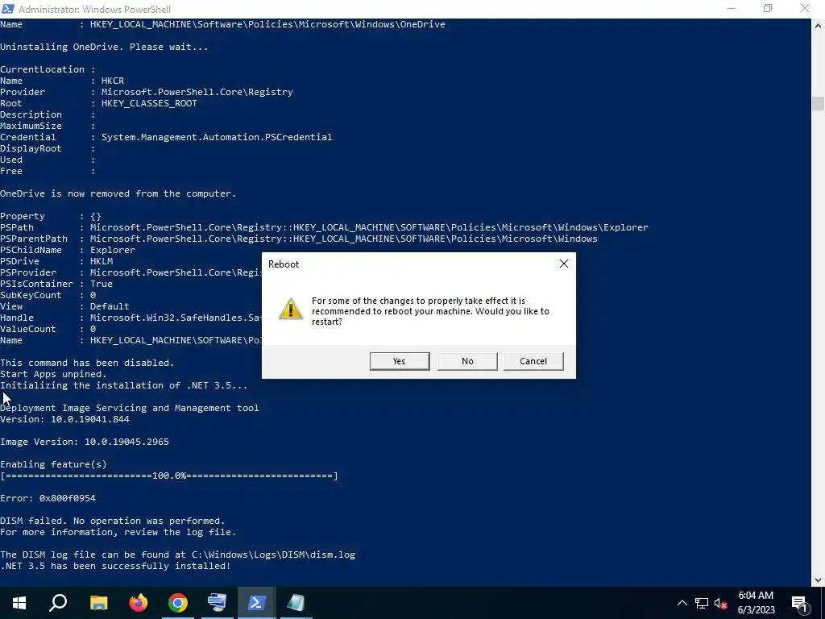Open the Server Manager taskbar icon
Screen dimensions: 825x619
click(217, 603)
